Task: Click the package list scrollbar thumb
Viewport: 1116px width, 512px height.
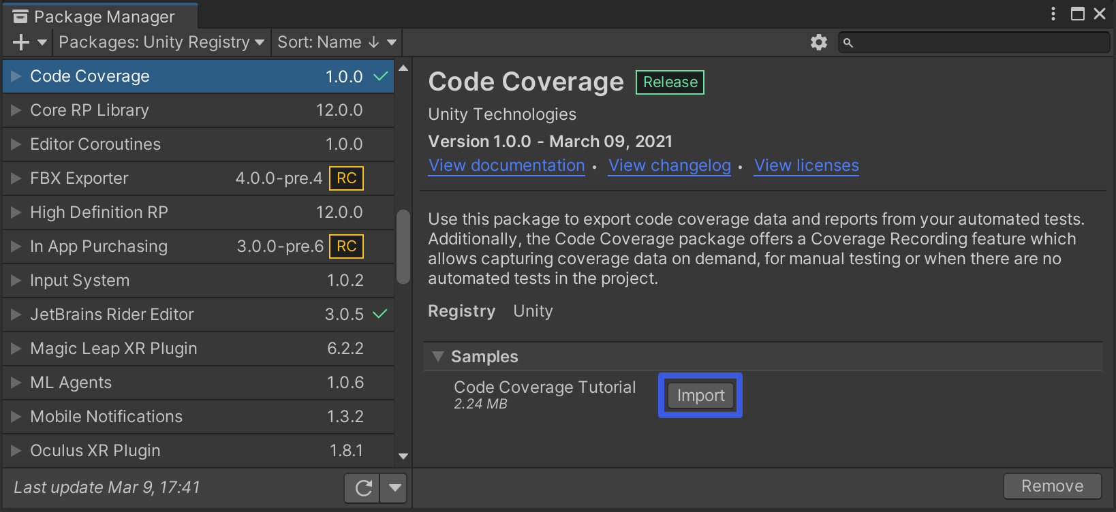Action: (x=403, y=246)
